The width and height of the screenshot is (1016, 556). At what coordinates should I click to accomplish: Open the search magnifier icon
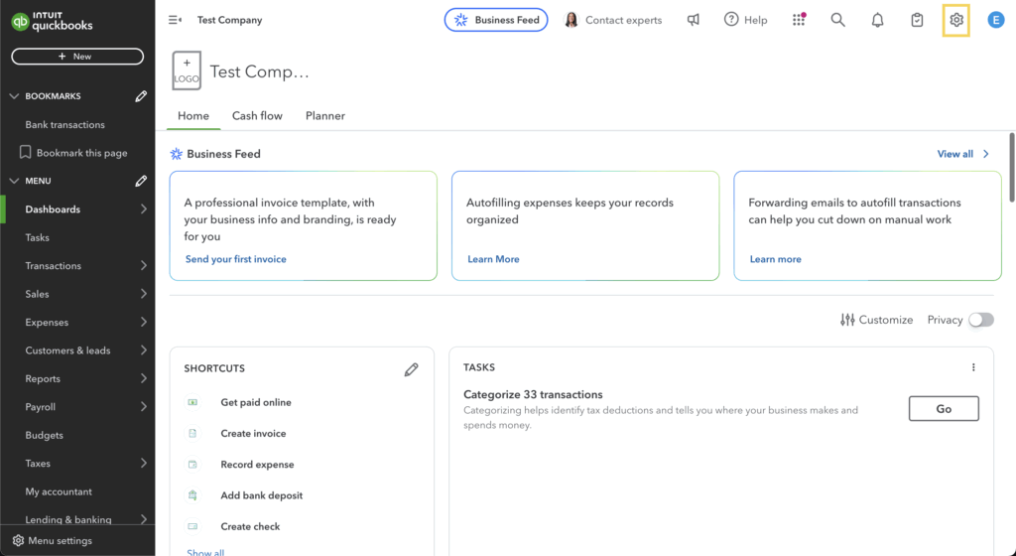pos(837,20)
